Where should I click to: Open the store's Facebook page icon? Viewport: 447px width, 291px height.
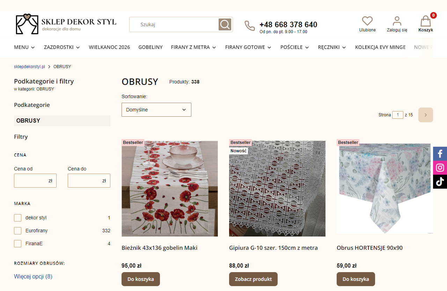[x=440, y=153]
